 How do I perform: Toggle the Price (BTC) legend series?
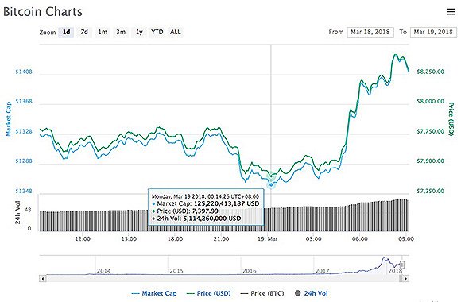pyautogui.click(x=262, y=293)
